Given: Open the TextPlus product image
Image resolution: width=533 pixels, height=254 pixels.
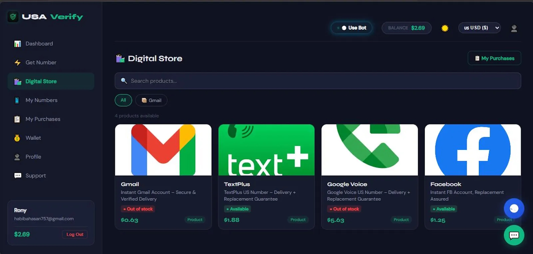Looking at the screenshot, I should (x=266, y=150).
